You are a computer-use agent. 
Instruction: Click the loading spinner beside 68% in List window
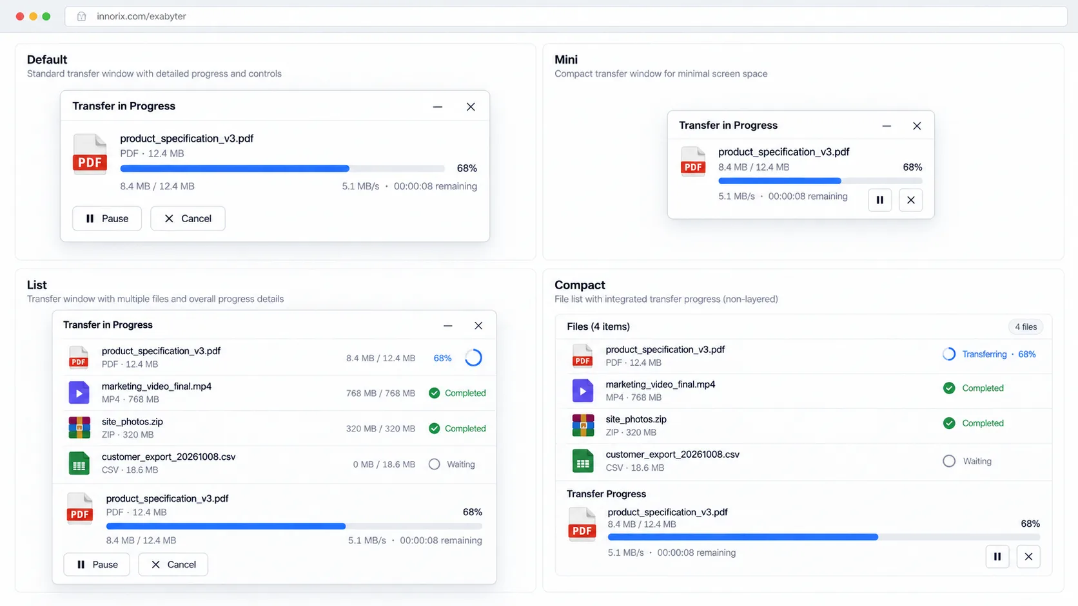[473, 358]
